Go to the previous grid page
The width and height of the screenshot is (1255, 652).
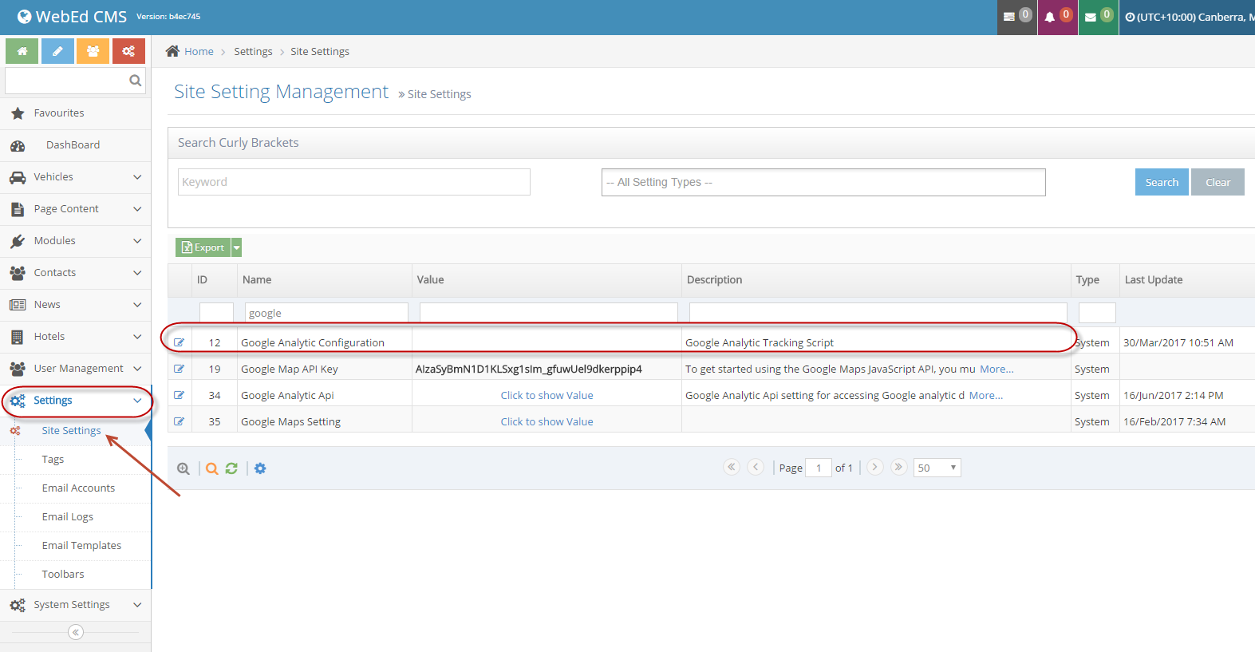tap(756, 467)
